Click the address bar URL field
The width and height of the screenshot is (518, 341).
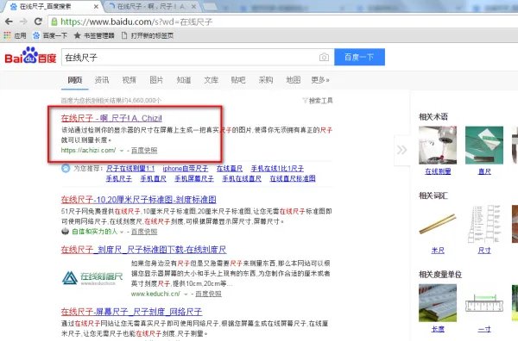coord(284,22)
